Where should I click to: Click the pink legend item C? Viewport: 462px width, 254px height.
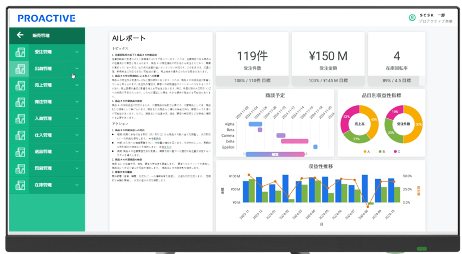(397, 151)
